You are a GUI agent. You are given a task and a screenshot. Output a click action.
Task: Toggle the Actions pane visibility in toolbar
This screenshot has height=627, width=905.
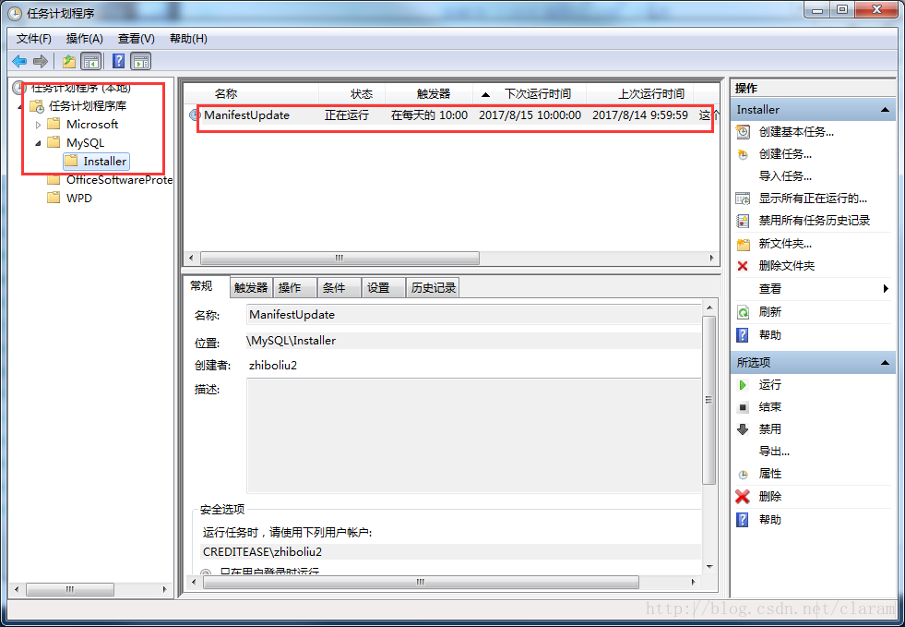(139, 61)
